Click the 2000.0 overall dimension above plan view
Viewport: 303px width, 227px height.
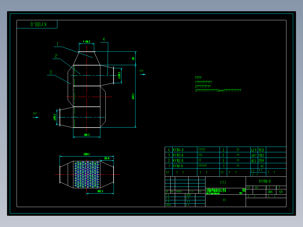87,154
